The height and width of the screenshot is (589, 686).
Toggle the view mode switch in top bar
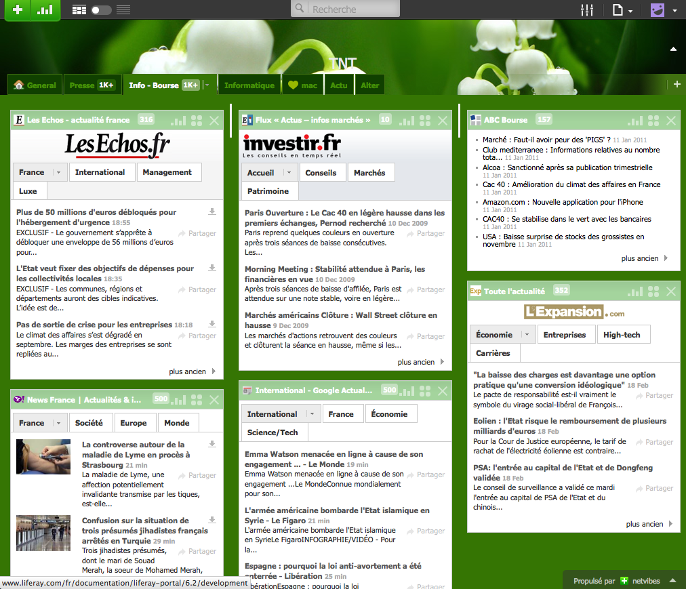101,10
